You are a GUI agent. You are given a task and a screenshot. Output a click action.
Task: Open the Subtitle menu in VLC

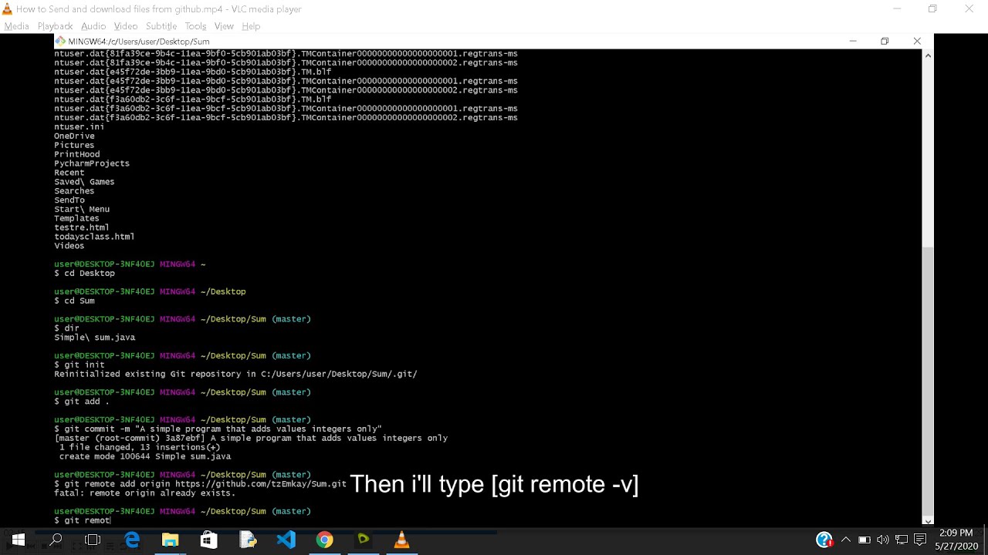(161, 26)
